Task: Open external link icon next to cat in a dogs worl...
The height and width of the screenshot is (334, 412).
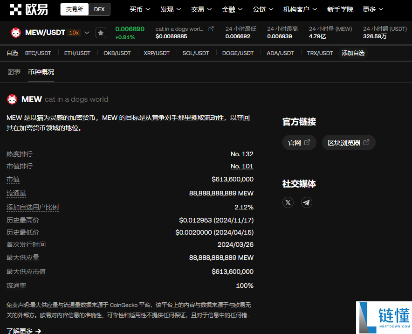Action: [x=211, y=29]
